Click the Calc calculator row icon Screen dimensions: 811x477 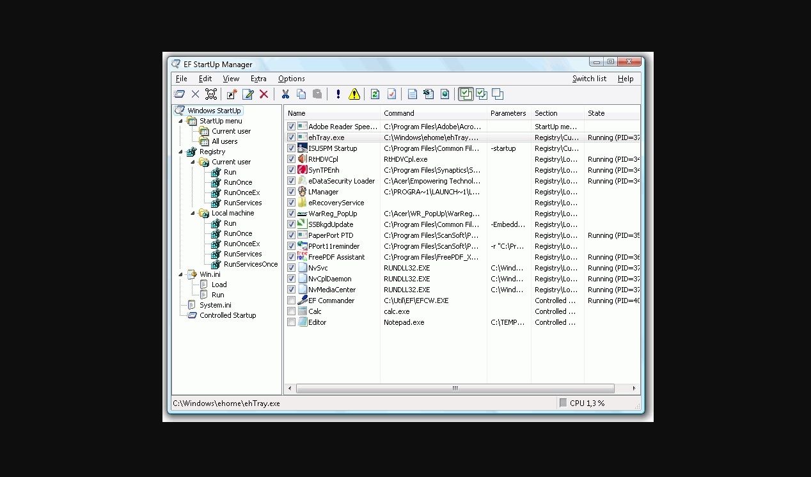pos(303,311)
